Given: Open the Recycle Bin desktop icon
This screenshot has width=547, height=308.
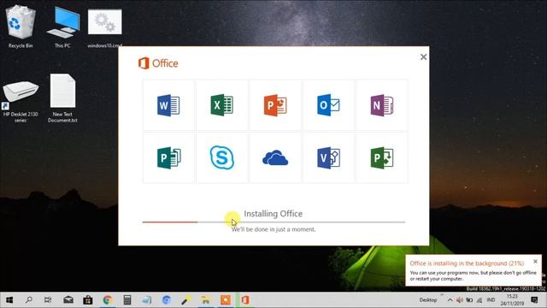Looking at the screenshot, I should coord(21,27).
